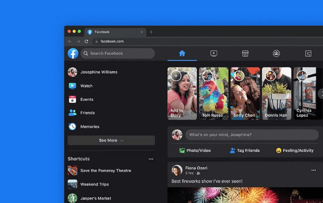Open the Groups icon in top navigation

coord(276,53)
